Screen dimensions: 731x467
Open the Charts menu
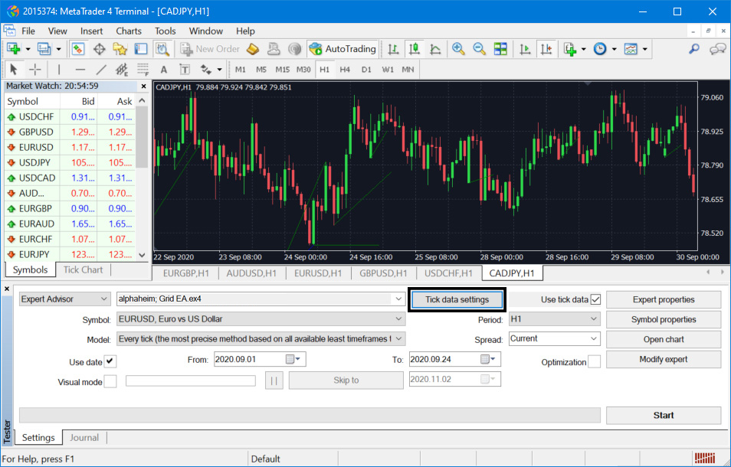pos(129,31)
